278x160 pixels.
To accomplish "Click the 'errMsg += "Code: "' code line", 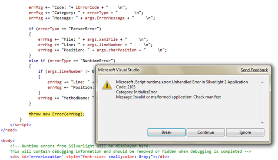I will click(x=78, y=7).
